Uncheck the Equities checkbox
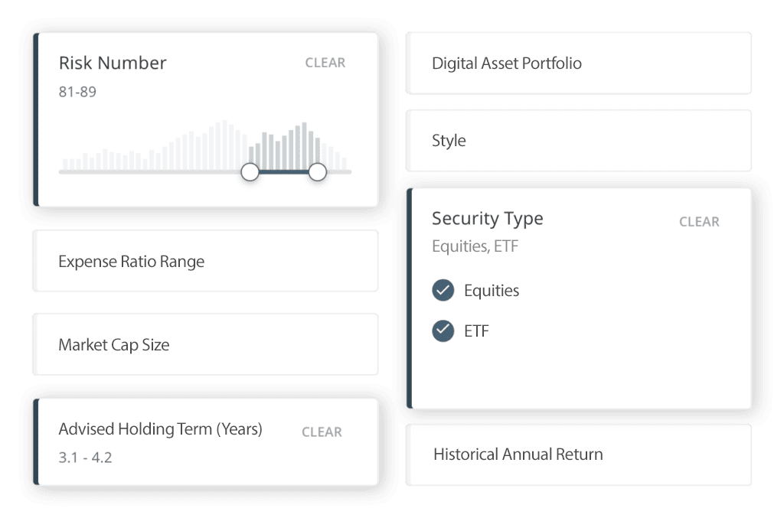 pos(443,290)
